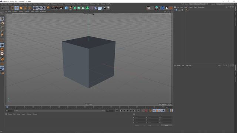Add a Camera object icon
Screen dimensions: 237x133
click(104, 8)
